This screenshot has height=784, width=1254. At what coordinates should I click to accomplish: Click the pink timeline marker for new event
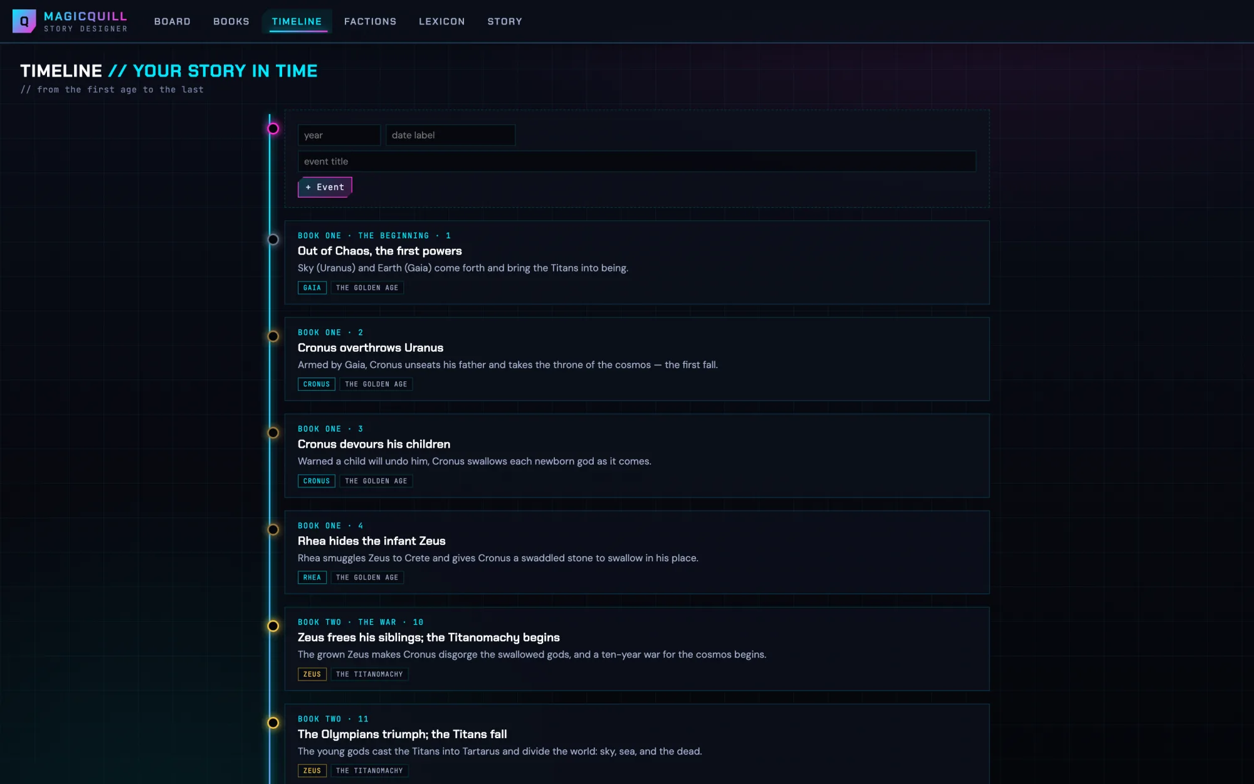click(x=273, y=129)
